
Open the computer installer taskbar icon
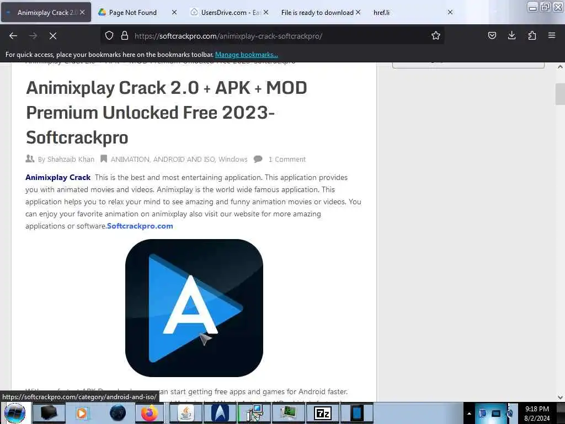[254, 413]
